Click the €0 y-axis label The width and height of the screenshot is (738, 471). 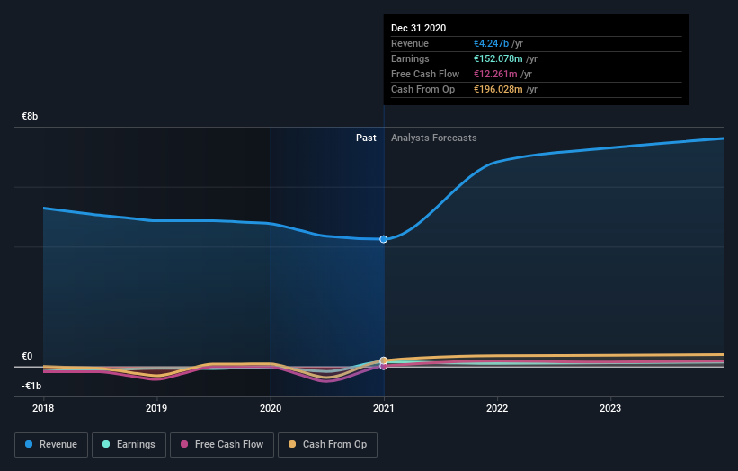click(x=27, y=356)
